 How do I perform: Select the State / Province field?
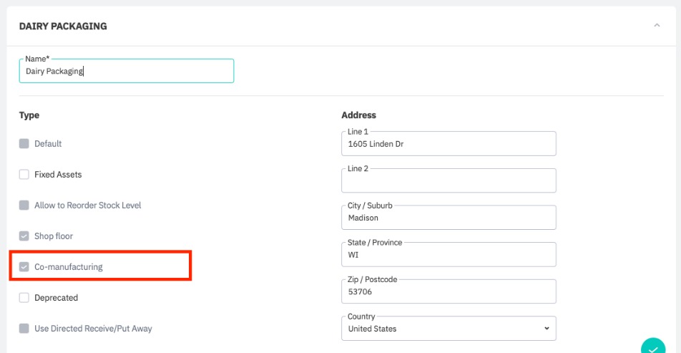point(449,255)
